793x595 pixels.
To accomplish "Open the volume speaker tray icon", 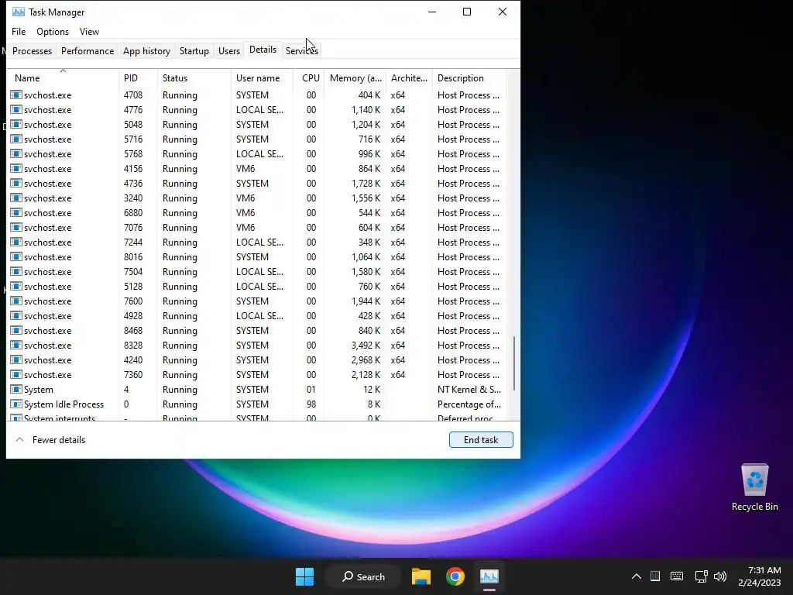I will click(x=720, y=576).
